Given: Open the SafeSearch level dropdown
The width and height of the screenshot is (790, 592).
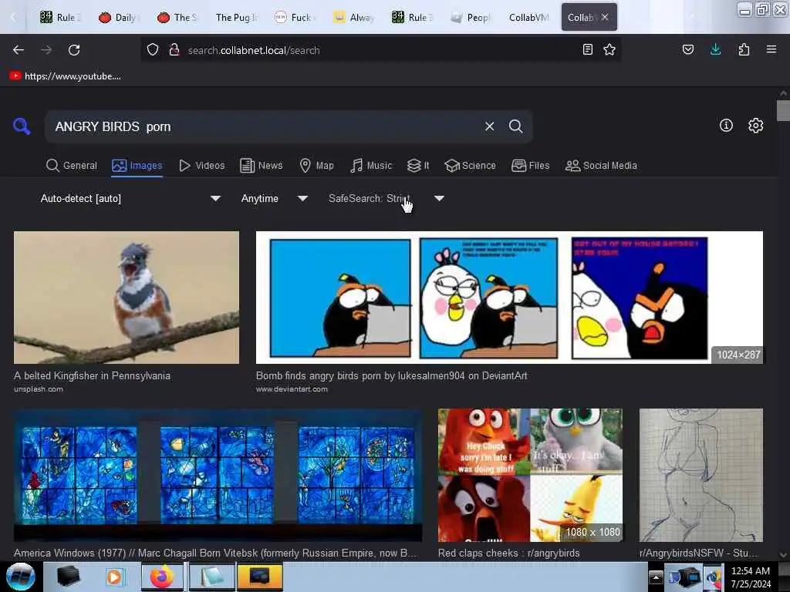Looking at the screenshot, I should click(386, 198).
